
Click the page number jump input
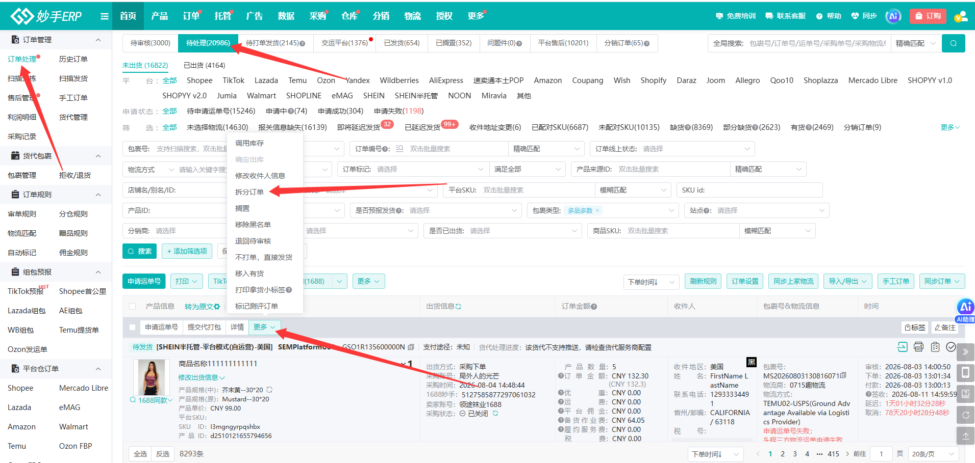[x=881, y=454]
